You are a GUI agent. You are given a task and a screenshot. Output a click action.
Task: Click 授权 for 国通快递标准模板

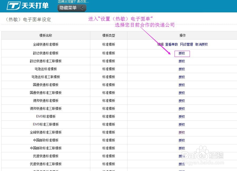(x=182, y=85)
